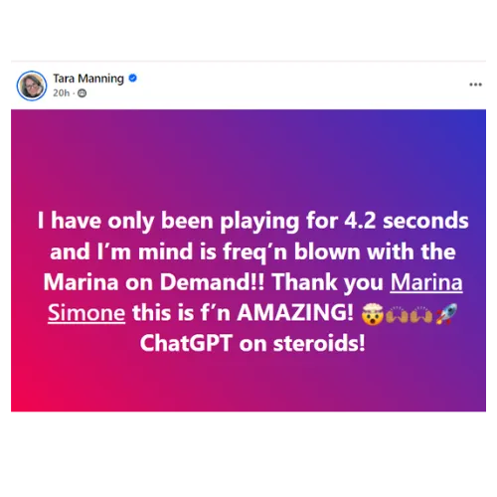
Task: Click the blue verified badge beside Tara Manning
Action: click(133, 79)
